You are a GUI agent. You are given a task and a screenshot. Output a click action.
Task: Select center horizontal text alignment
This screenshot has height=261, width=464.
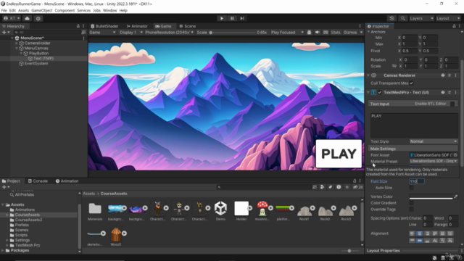(x=420, y=233)
